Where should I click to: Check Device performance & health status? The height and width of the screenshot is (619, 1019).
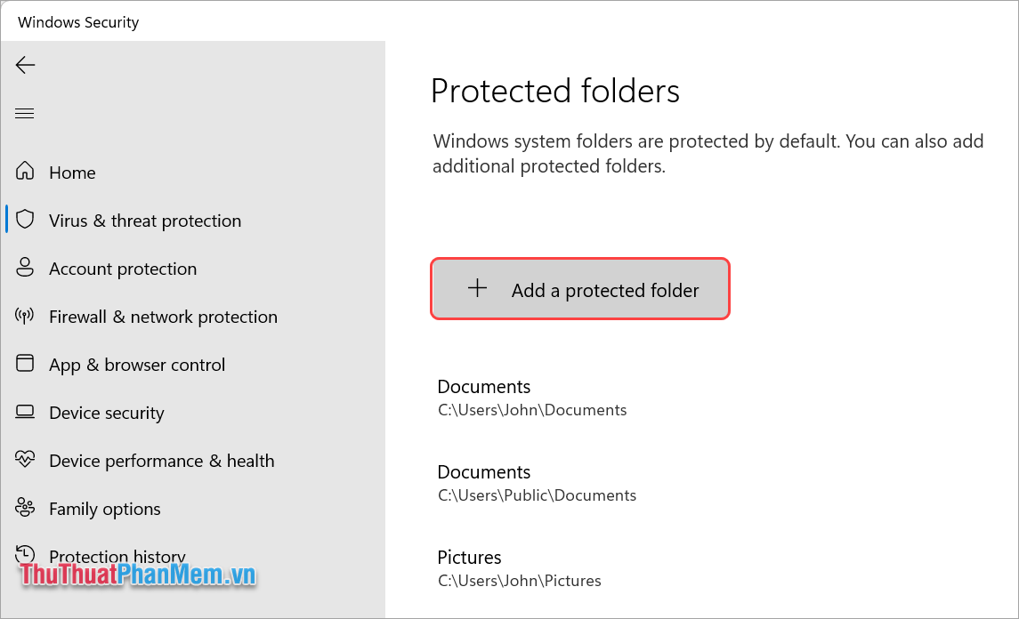coord(161,460)
